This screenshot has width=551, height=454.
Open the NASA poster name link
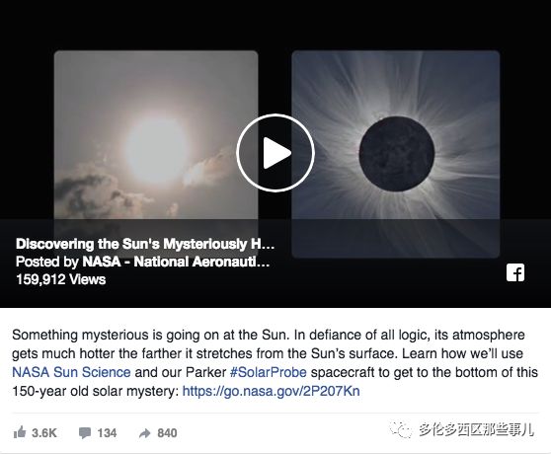[x=176, y=262]
